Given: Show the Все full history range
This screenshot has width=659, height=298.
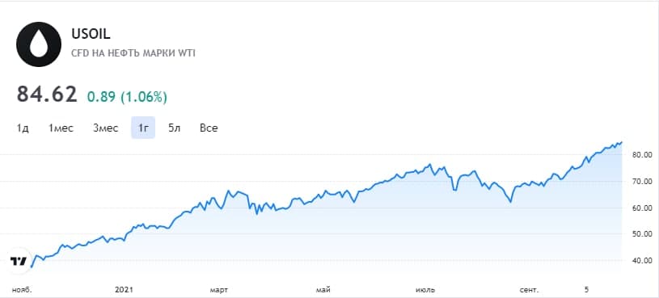Looking at the screenshot, I should pos(209,128).
